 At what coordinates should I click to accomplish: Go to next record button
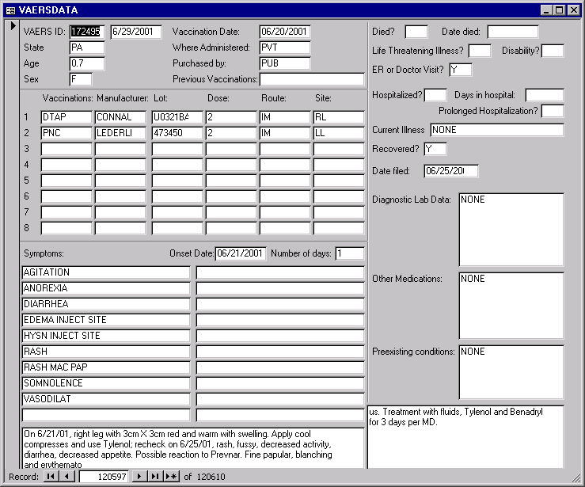point(139,477)
